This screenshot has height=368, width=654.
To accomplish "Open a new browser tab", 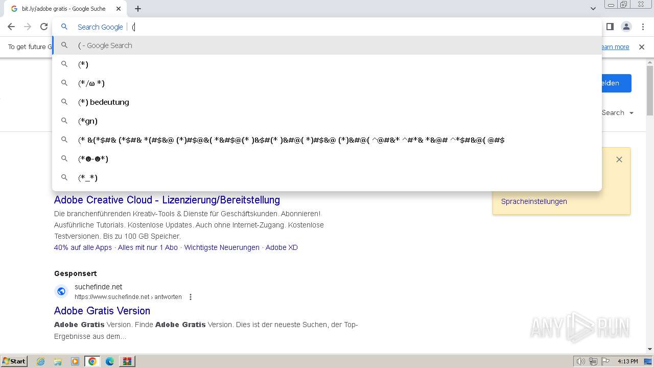I will click(x=138, y=9).
